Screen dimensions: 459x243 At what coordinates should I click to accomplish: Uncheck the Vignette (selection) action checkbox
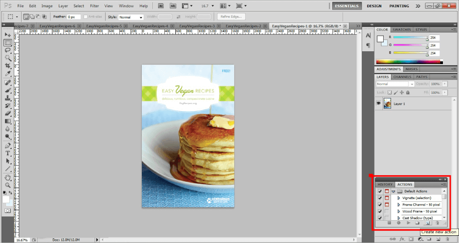tap(379, 198)
